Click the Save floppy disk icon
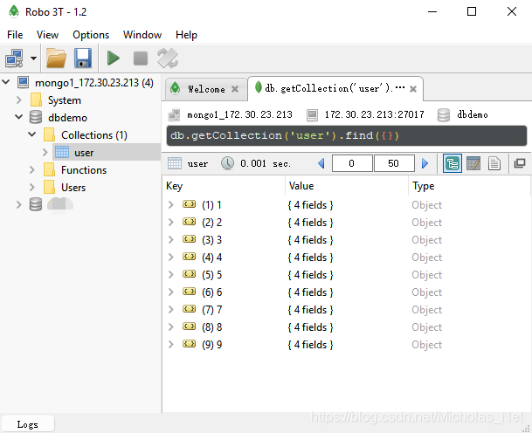 point(83,58)
